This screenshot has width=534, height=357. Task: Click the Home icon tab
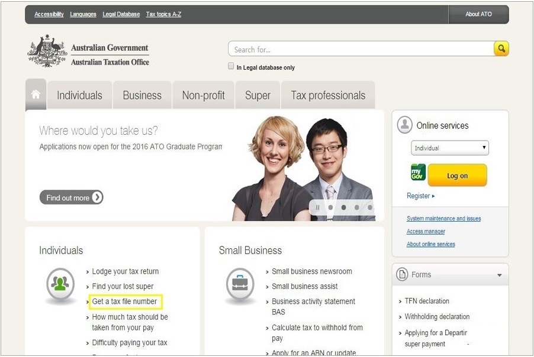36,94
